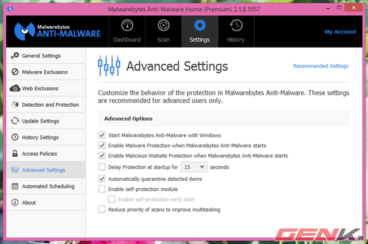Click the Web Exclusions cloud icon
The width and height of the screenshot is (368, 244).
click(x=15, y=88)
